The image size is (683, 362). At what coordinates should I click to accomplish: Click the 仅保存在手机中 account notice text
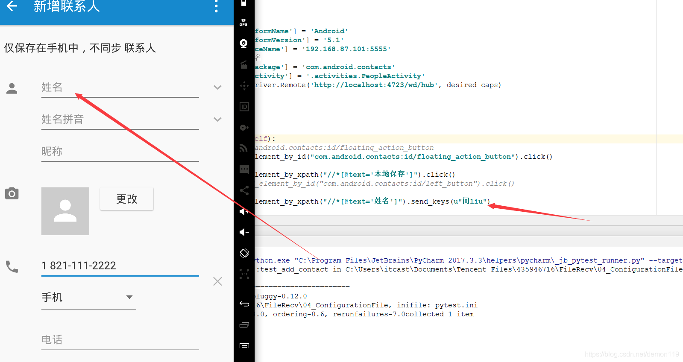[x=80, y=48]
